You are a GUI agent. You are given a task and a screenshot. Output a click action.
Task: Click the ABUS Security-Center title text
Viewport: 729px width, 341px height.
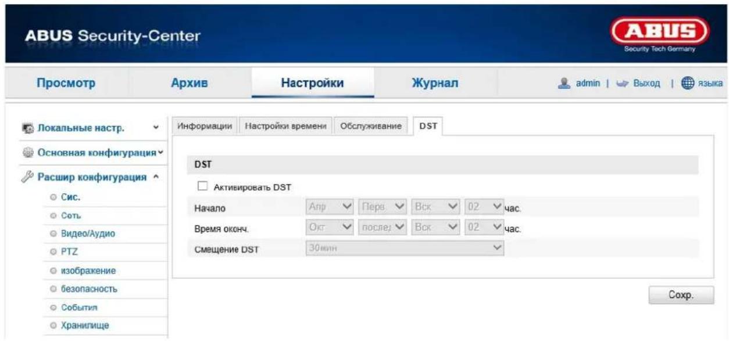tap(113, 37)
